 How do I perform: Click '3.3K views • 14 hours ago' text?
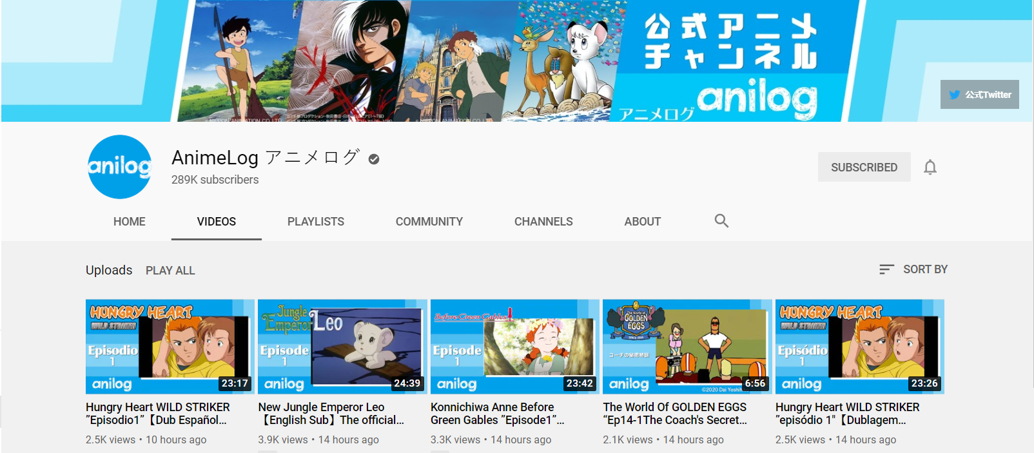coord(491,439)
